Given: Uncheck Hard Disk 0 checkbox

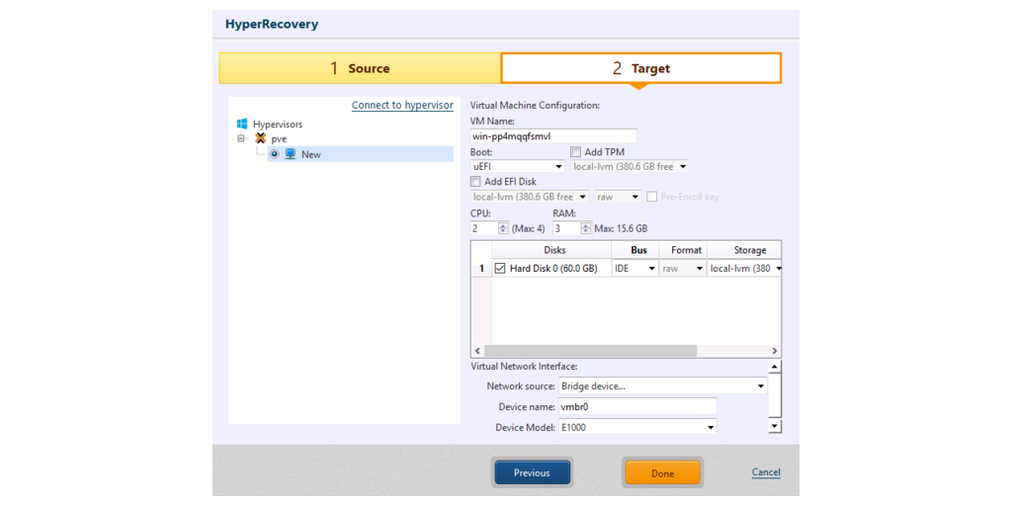Looking at the screenshot, I should tap(500, 269).
